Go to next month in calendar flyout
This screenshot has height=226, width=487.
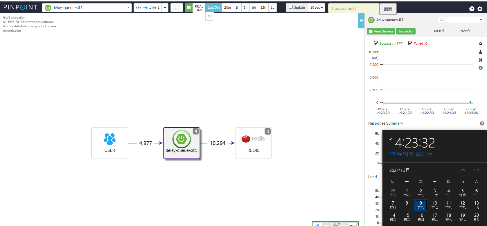click(x=477, y=170)
